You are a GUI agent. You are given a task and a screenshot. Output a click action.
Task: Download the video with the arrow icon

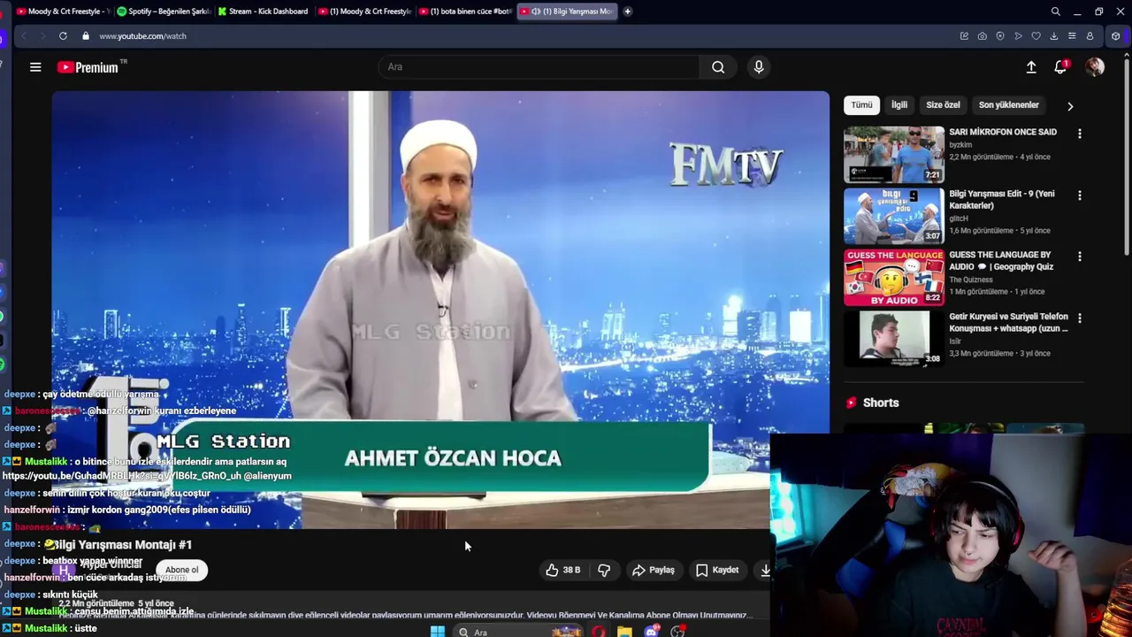[765, 571]
